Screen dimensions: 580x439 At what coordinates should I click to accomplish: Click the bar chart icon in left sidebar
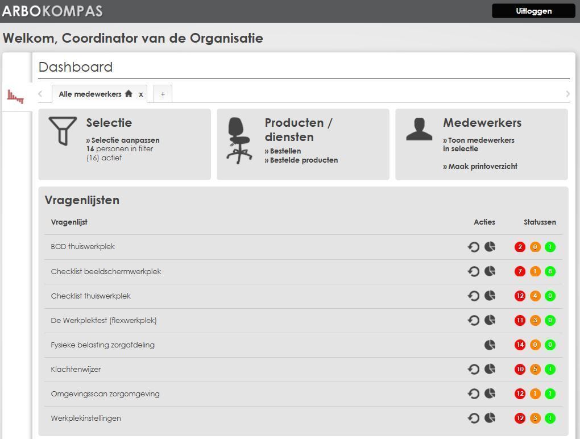click(x=16, y=97)
